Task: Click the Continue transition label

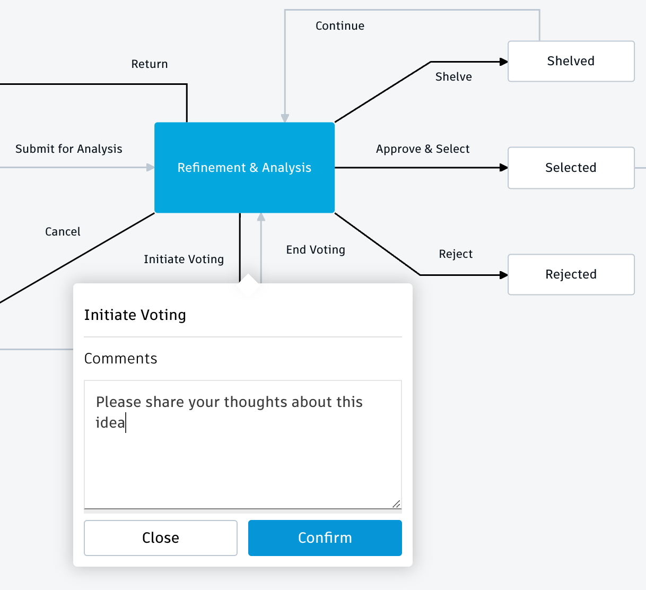Action: (x=340, y=26)
